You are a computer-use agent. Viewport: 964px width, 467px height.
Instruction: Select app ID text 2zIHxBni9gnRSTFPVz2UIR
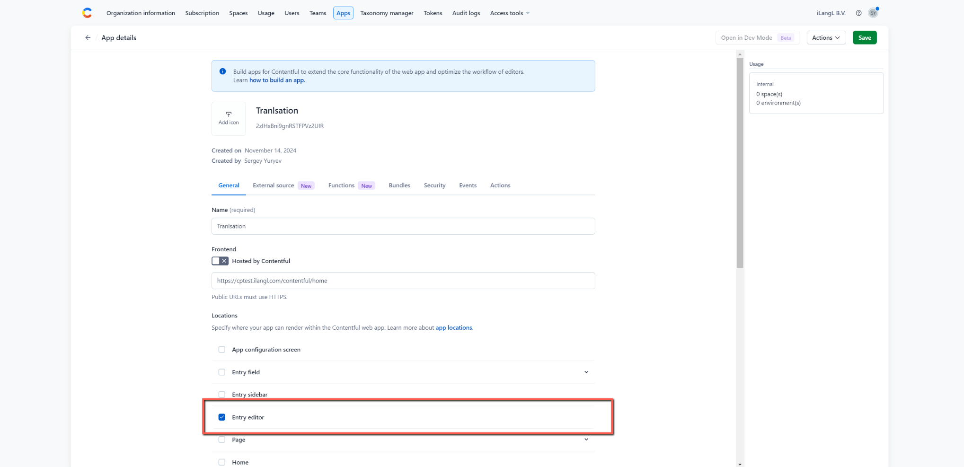pos(290,126)
